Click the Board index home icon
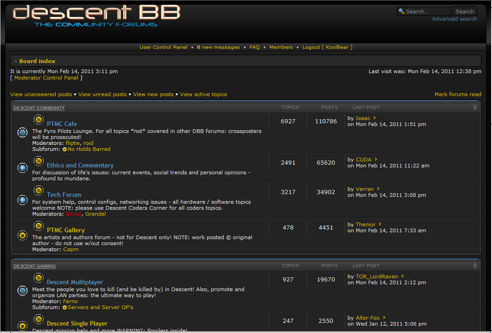This screenshot has height=333, width=492. (x=15, y=61)
